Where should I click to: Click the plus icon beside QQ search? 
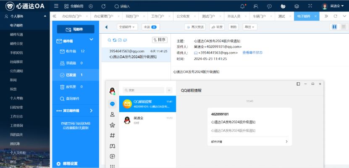(169, 90)
